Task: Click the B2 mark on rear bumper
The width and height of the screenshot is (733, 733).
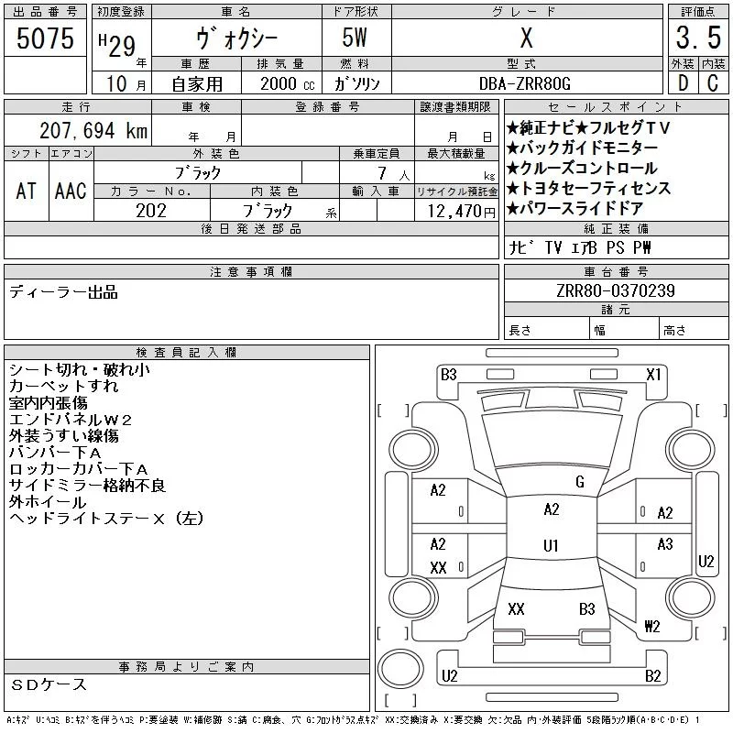Action: click(x=652, y=676)
